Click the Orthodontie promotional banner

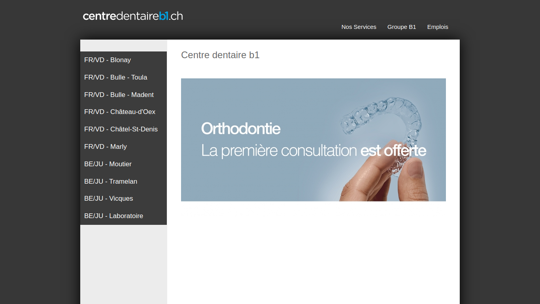[313, 140]
